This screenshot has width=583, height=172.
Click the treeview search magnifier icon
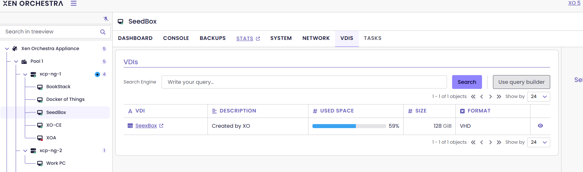point(103,32)
